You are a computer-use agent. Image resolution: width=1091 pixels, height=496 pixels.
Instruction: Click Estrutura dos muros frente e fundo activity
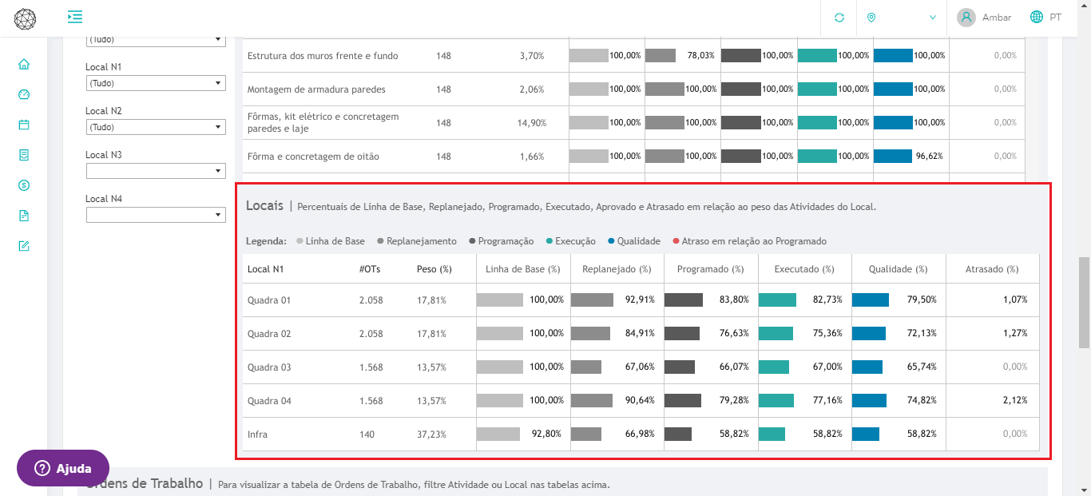(323, 56)
